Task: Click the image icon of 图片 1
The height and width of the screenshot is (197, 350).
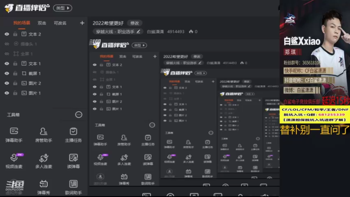Action: tap(24, 93)
